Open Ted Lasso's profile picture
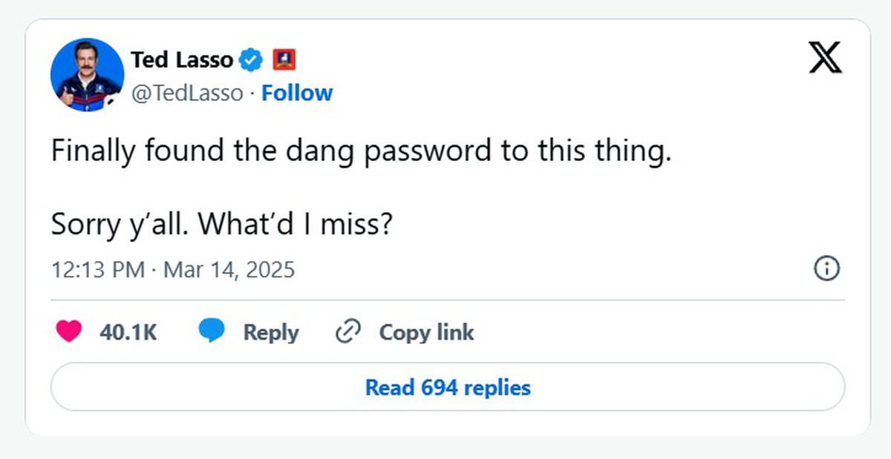 (87, 75)
